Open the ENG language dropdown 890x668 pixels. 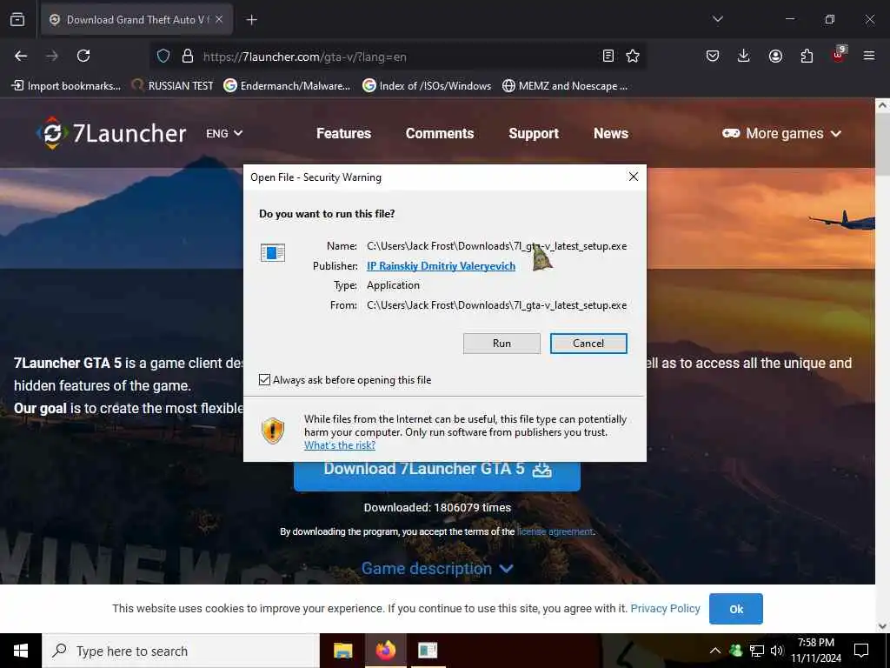(224, 133)
